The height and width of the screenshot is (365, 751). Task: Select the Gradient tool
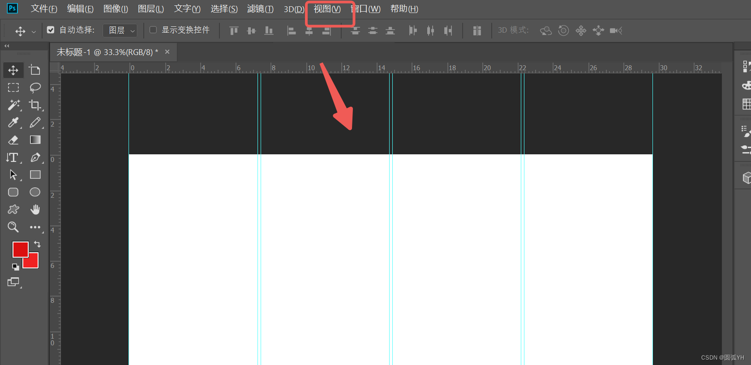(35, 140)
